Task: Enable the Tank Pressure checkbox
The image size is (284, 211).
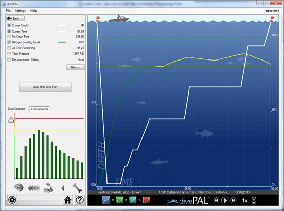Action: coord(9,54)
